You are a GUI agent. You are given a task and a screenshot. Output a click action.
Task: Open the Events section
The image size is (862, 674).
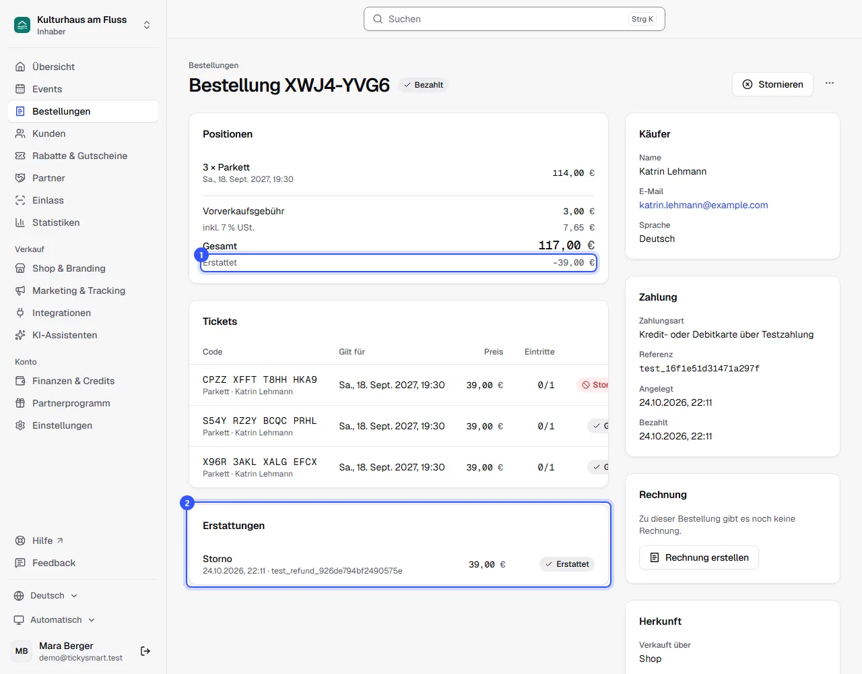pos(83,89)
